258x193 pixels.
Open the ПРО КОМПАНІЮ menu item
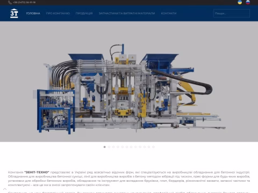(x=58, y=13)
